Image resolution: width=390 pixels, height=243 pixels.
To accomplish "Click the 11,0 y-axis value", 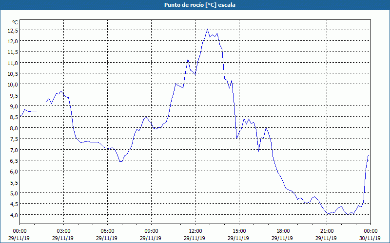I will 13,63.
